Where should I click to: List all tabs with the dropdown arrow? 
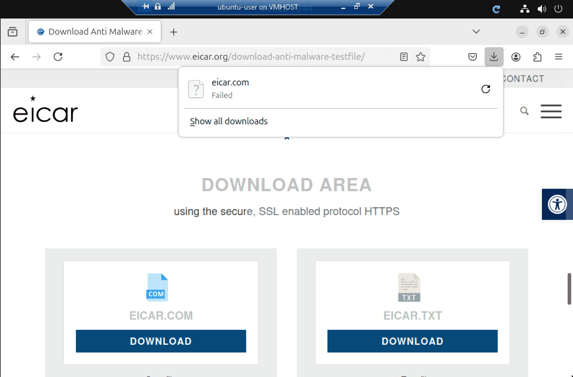(x=476, y=31)
